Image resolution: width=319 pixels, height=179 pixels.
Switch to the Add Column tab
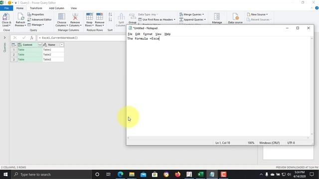click(56, 8)
